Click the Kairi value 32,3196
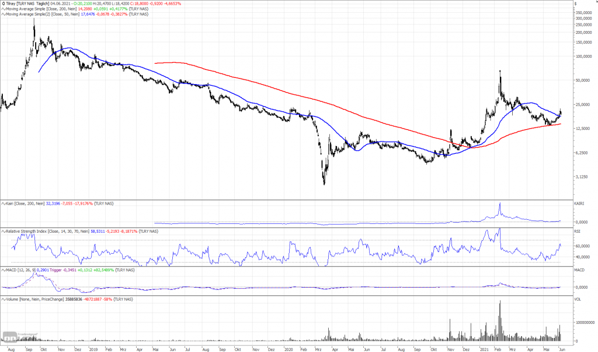Image resolution: width=598 pixels, height=352 pixels. (53, 203)
